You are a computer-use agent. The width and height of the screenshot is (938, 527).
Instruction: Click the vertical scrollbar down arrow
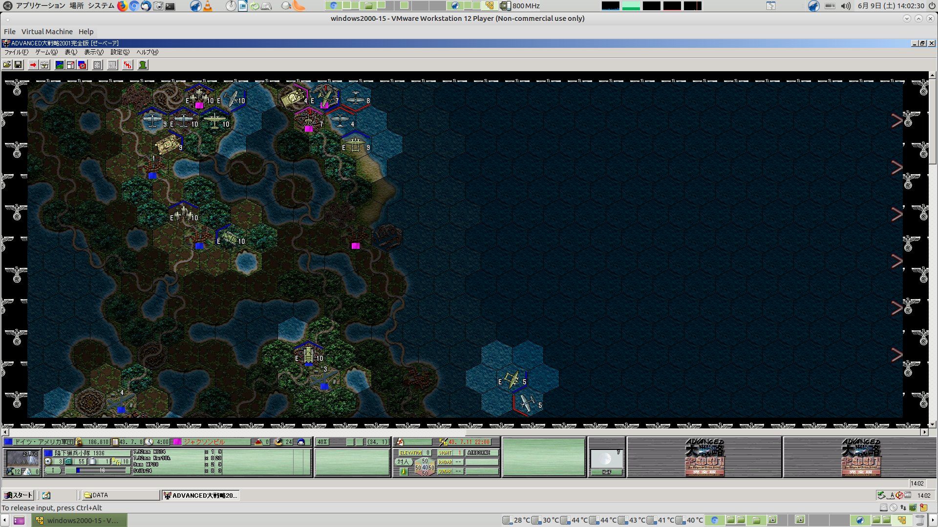pos(932,425)
